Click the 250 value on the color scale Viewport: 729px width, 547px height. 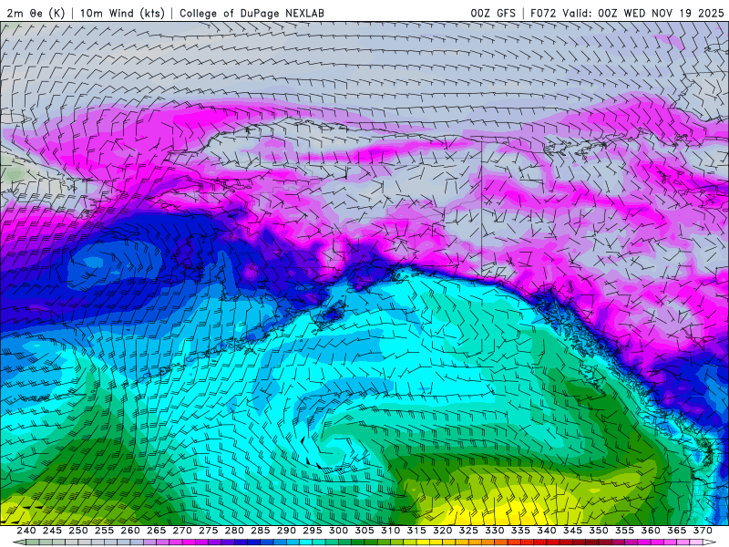78,531
